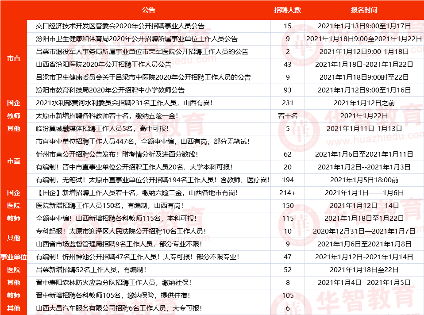Click the date 2021年1月6日至2021年1月11日

(x=364, y=154)
